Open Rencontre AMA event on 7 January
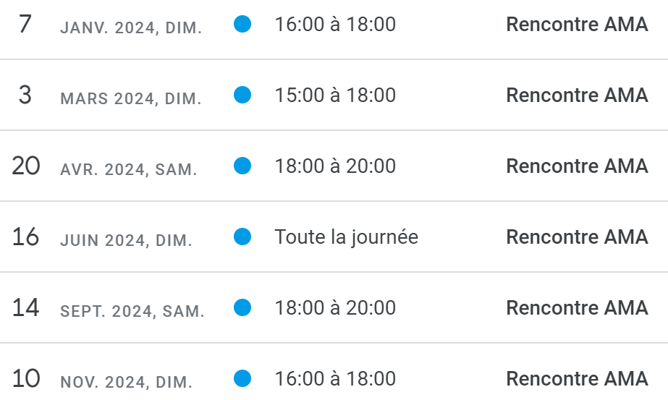The width and height of the screenshot is (668, 400). [x=577, y=25]
